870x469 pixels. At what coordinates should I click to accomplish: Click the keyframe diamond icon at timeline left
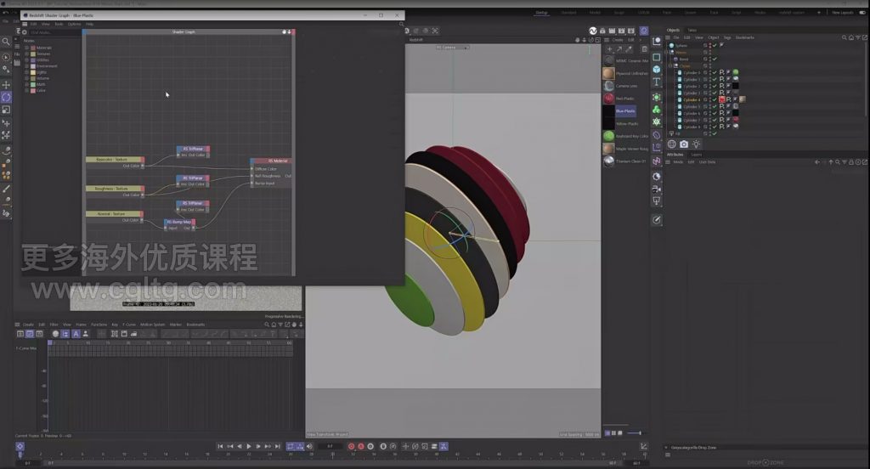[20, 446]
